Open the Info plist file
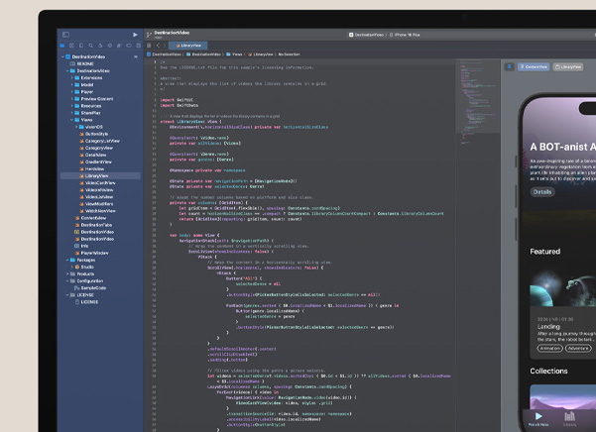The width and height of the screenshot is (596, 432). (x=81, y=246)
